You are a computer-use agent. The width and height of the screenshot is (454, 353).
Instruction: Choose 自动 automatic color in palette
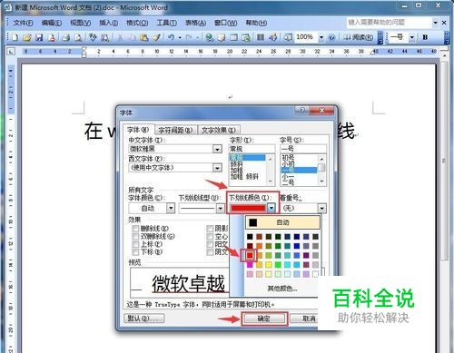282,222
